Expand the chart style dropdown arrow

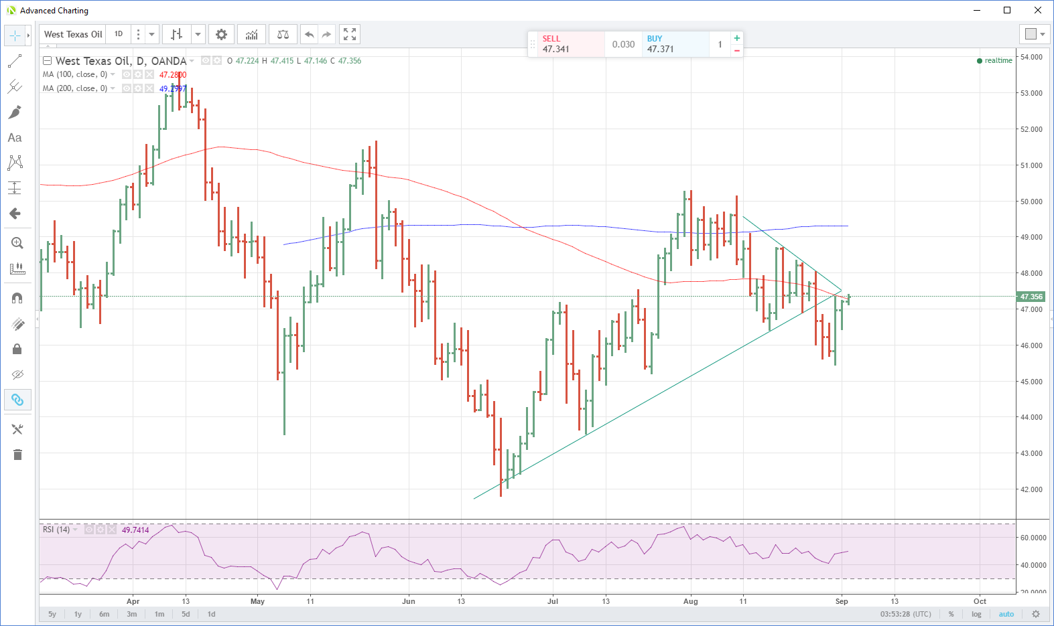198,34
